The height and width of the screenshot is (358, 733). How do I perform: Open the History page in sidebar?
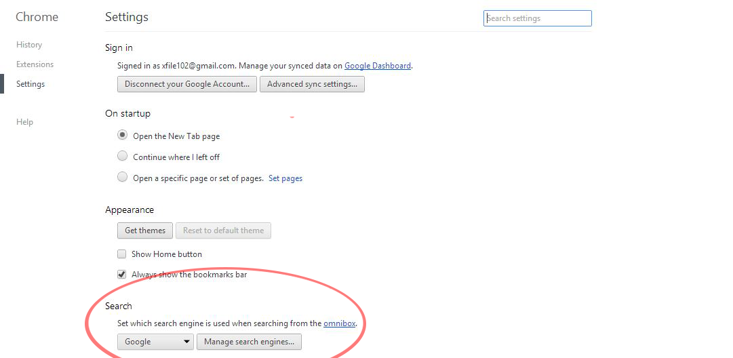pyautogui.click(x=29, y=45)
